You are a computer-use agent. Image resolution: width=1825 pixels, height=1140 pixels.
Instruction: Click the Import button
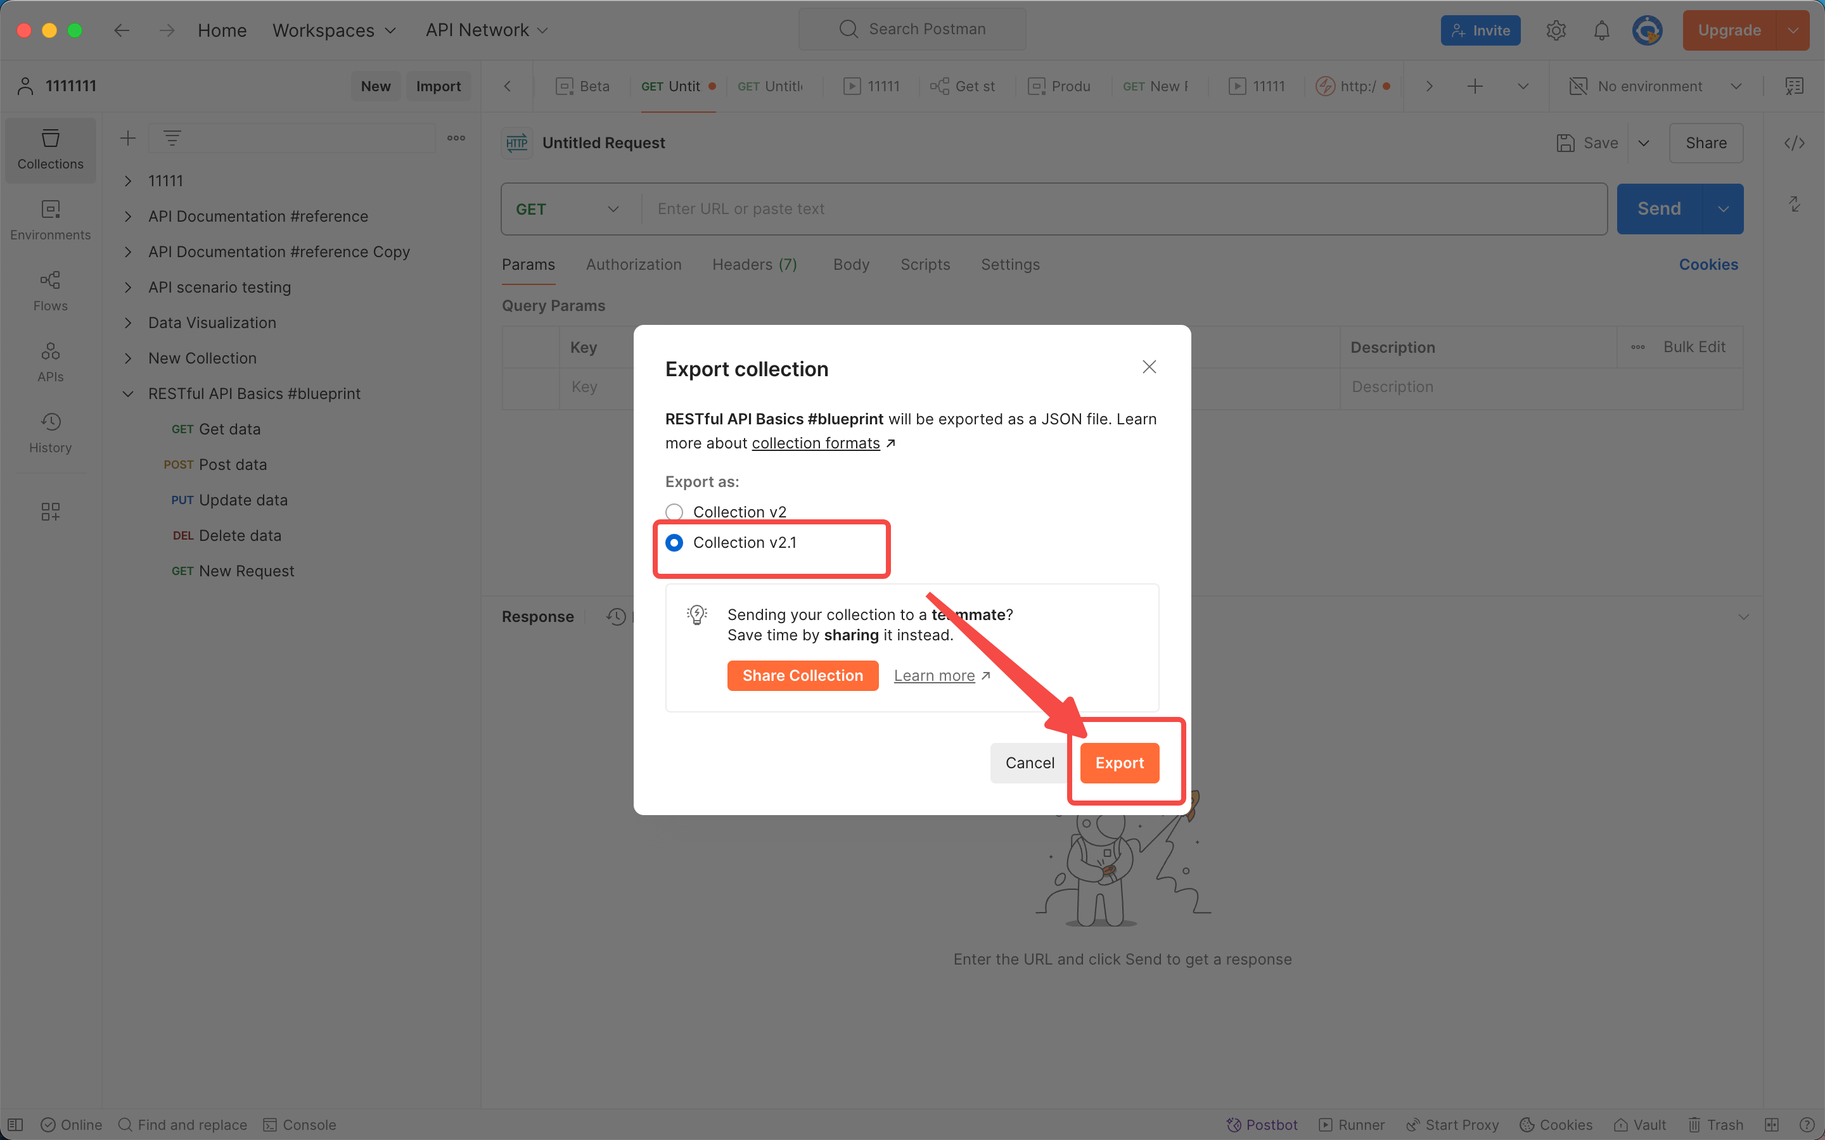438,86
